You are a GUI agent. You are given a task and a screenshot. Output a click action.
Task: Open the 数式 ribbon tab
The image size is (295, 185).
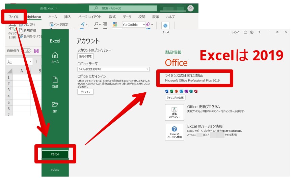tap(112, 17)
